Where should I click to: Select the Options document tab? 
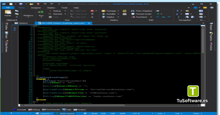click(x=21, y=23)
